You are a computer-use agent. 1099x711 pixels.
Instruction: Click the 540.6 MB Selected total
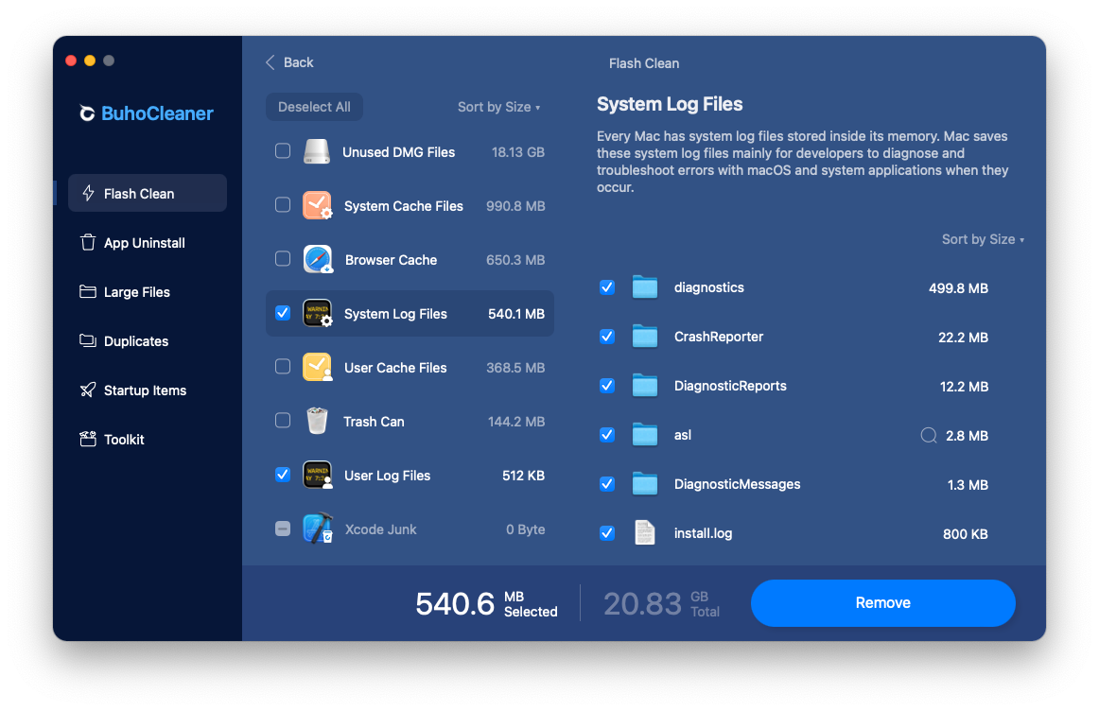point(486,603)
